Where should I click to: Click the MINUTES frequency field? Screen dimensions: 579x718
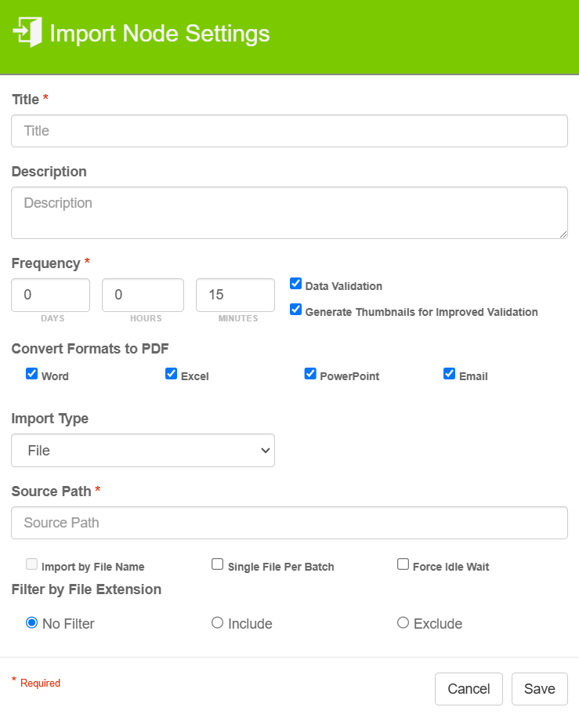pyautogui.click(x=235, y=295)
